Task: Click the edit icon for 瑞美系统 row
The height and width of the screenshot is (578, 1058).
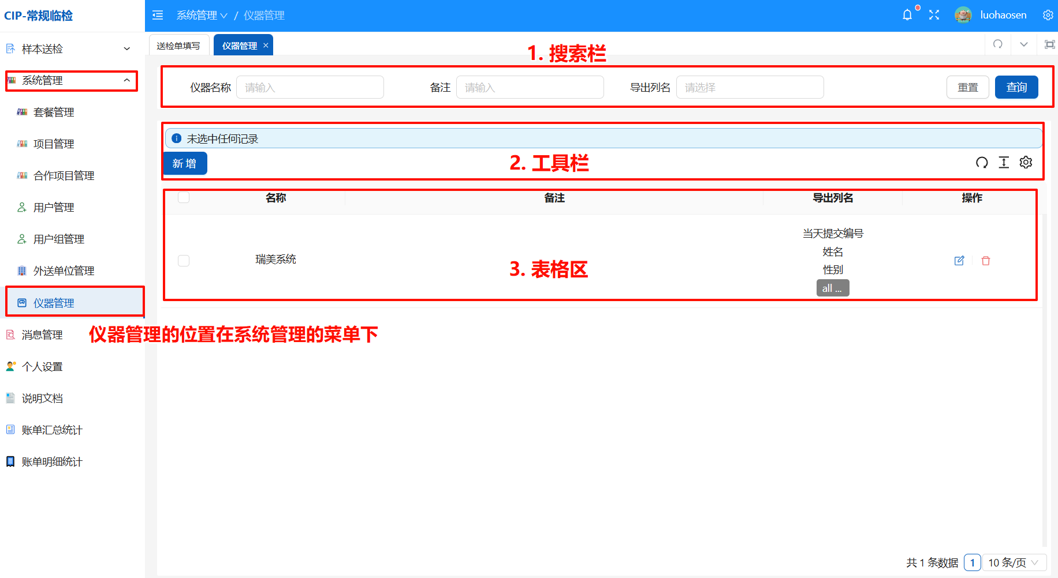Action: pos(959,261)
